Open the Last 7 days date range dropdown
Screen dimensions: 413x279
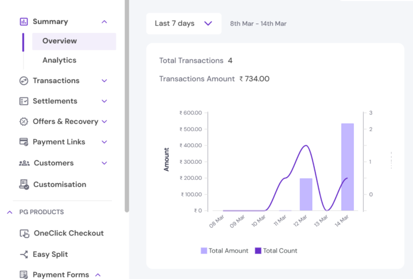(x=184, y=23)
